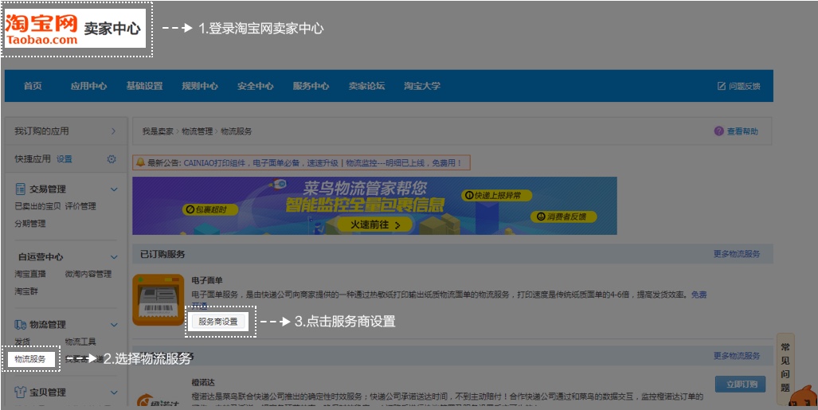Go to 规则中心 in the navigation bar
Viewport: 818px width, 410px height.
pos(200,86)
